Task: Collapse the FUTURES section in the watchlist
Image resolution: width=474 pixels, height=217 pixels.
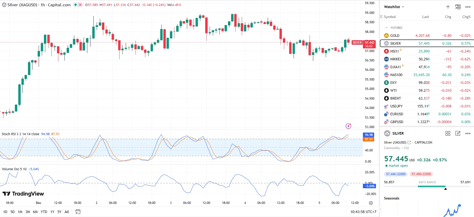Action: click(386, 28)
